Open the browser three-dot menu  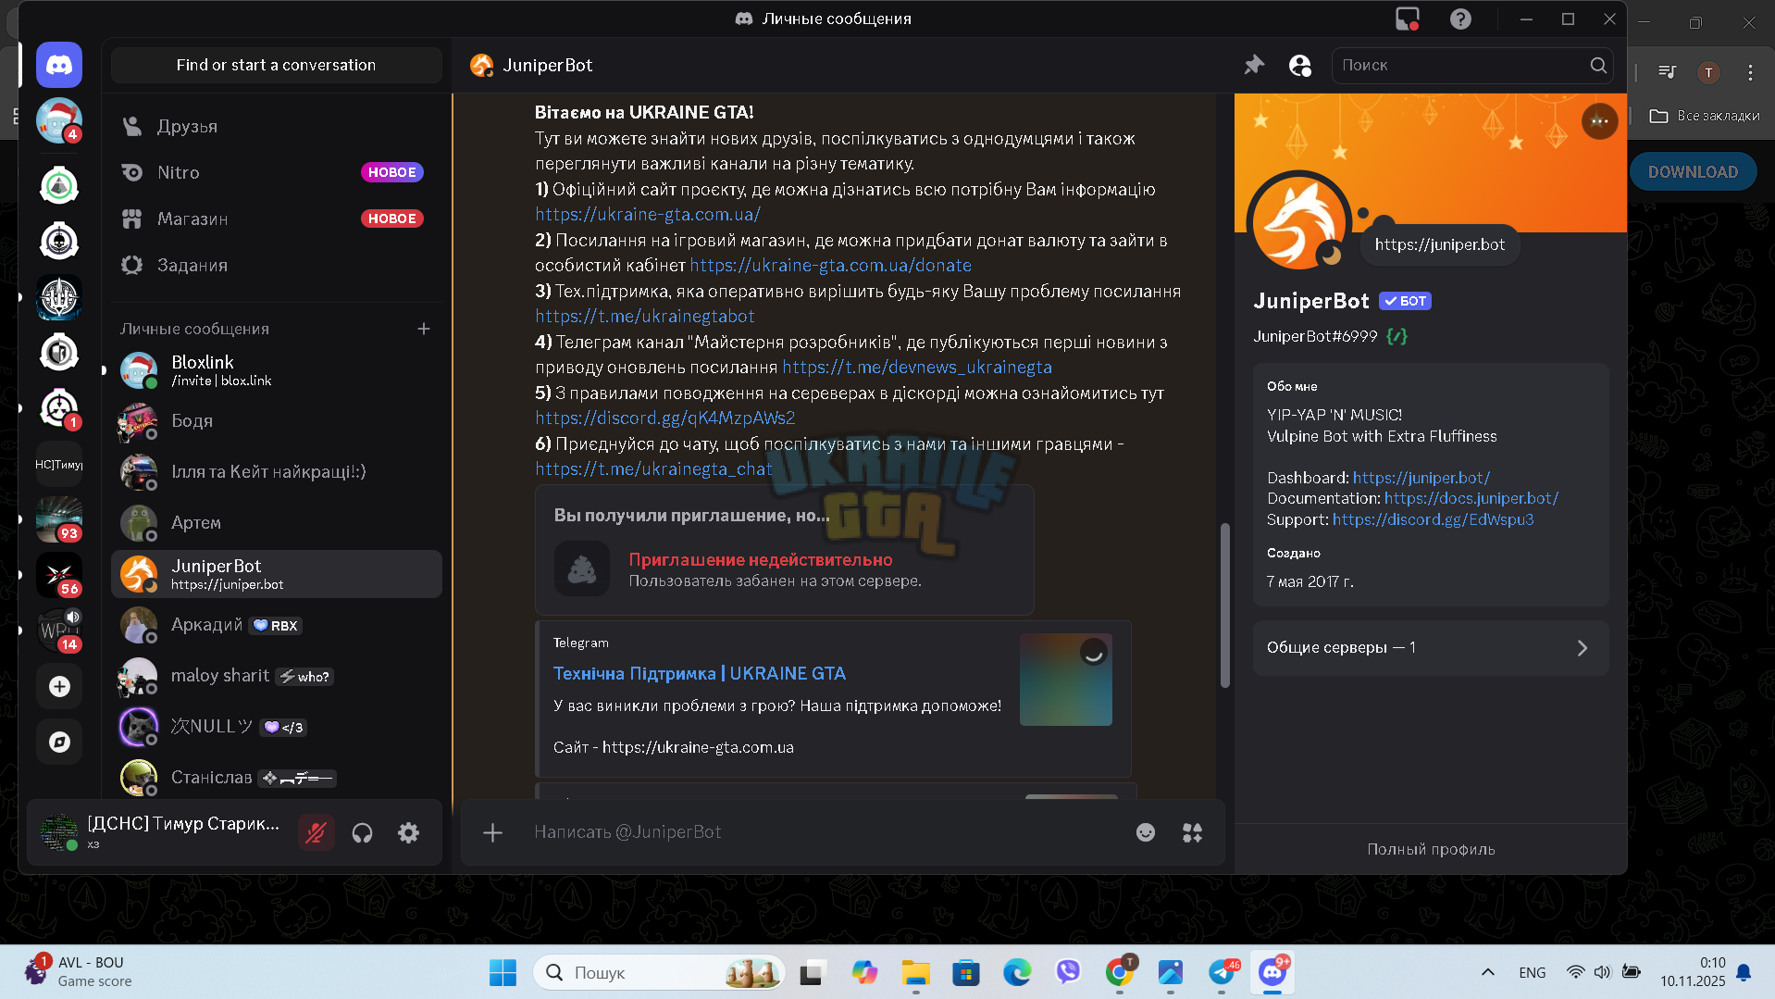pos(1750,72)
